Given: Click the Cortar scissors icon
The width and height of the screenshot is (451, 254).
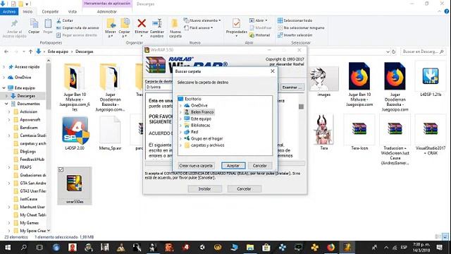Looking at the screenshot, I should [58, 20].
